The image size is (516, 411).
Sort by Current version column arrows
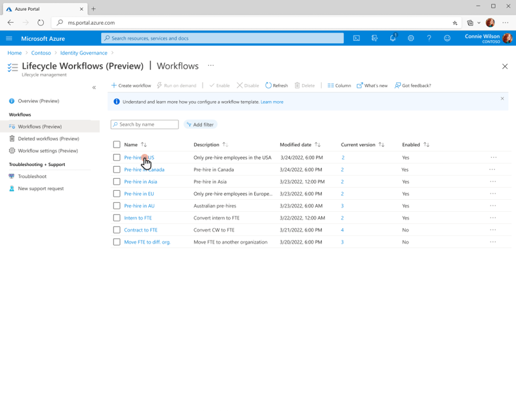point(382,144)
